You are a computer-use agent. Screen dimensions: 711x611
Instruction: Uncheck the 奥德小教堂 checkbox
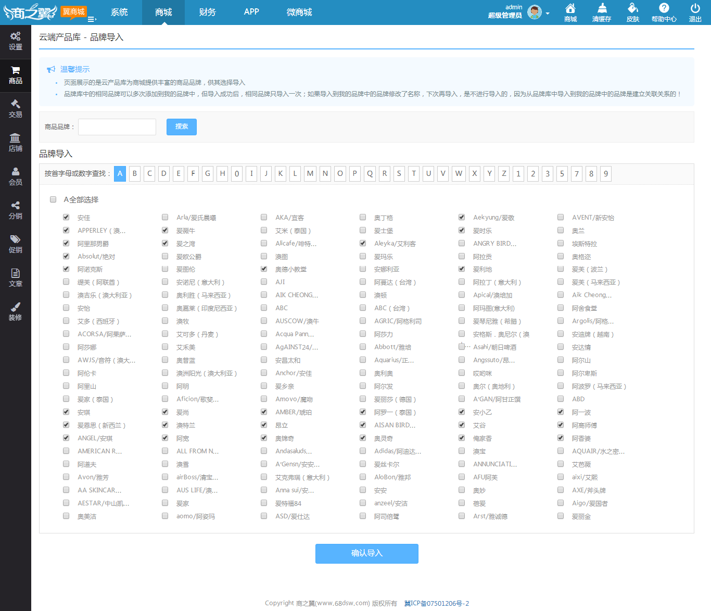tap(264, 269)
